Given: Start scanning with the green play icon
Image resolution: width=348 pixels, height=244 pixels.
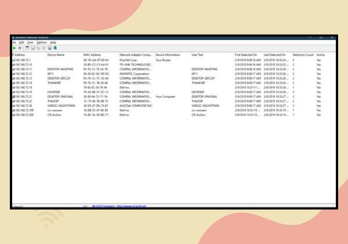Looking at the screenshot, I should (x=14, y=48).
